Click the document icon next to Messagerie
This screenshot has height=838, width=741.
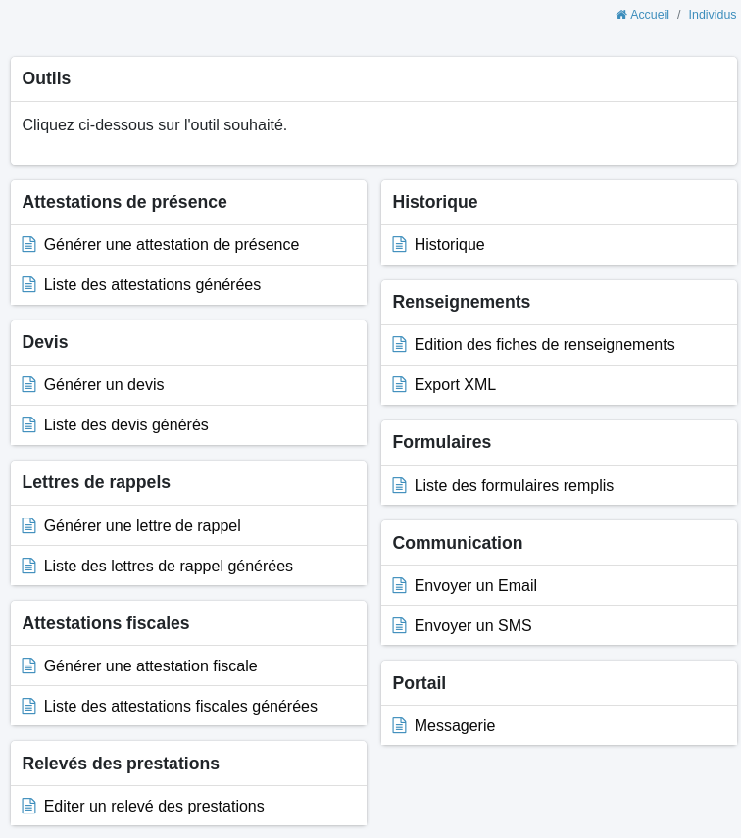(400, 726)
